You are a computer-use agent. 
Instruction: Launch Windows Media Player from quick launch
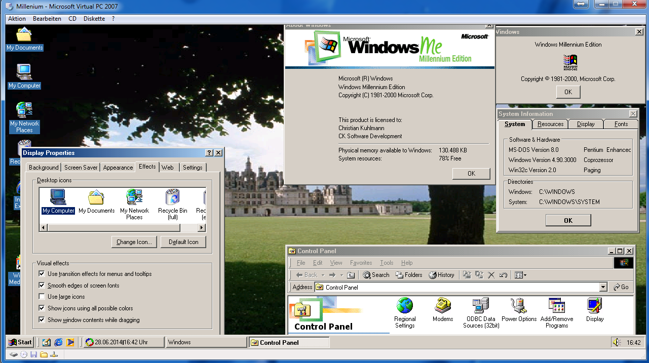click(x=70, y=342)
